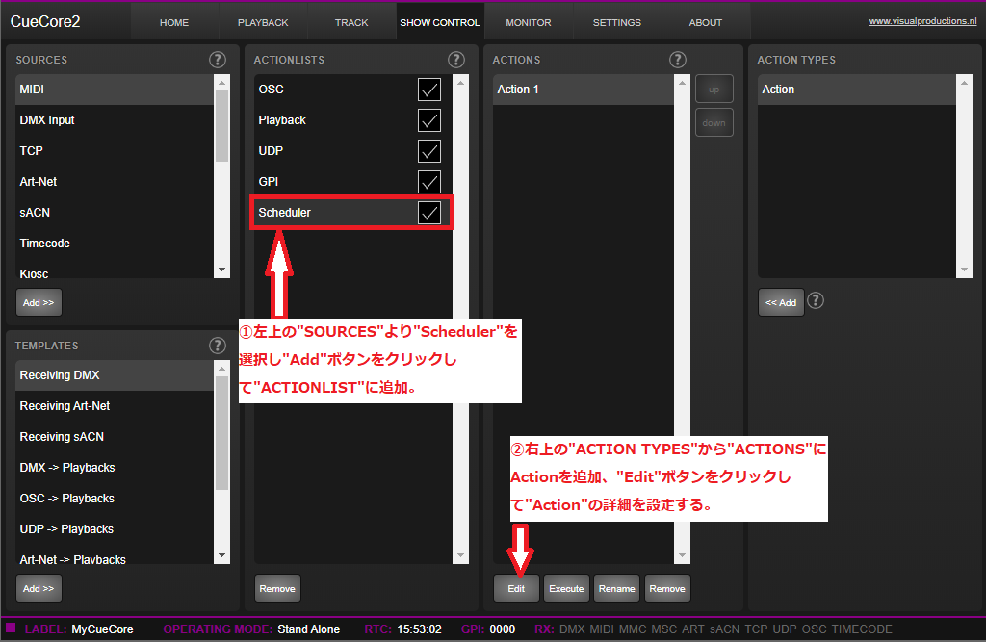Image resolution: width=986 pixels, height=642 pixels.
Task: Open help for the Actions panel
Action: [677, 60]
